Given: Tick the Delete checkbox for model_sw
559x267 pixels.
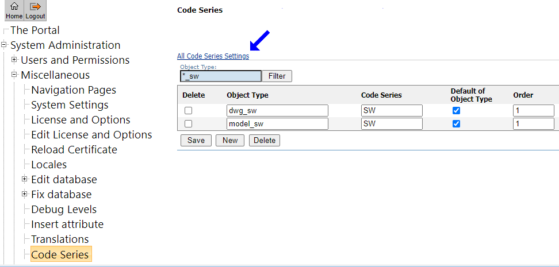Looking at the screenshot, I should (x=188, y=124).
